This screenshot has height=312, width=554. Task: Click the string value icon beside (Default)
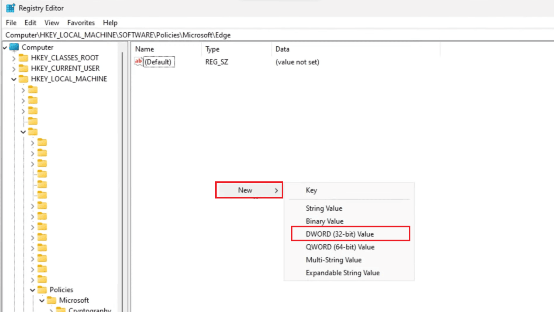coord(138,62)
